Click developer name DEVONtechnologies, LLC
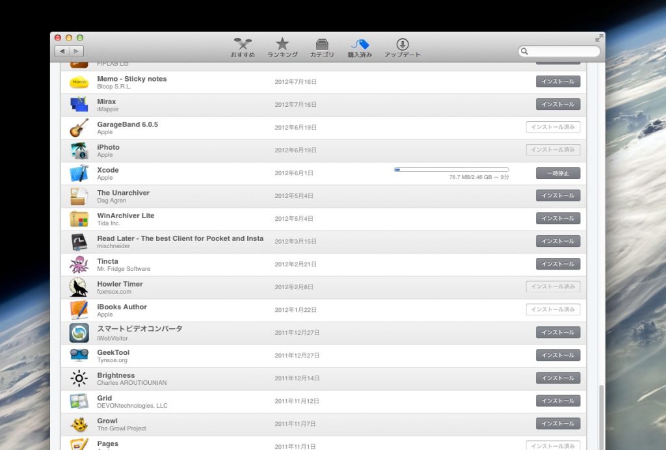The width and height of the screenshot is (666, 450). [x=132, y=406]
